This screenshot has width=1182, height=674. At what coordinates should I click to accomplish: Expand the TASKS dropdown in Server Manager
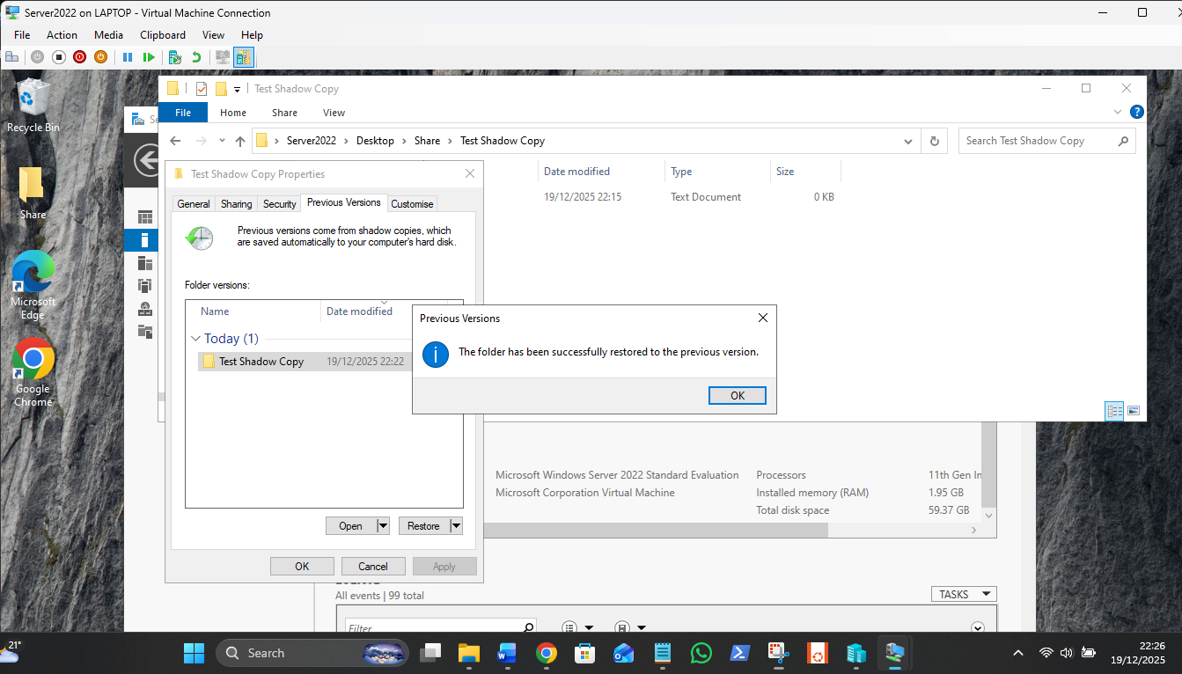pyautogui.click(x=963, y=595)
